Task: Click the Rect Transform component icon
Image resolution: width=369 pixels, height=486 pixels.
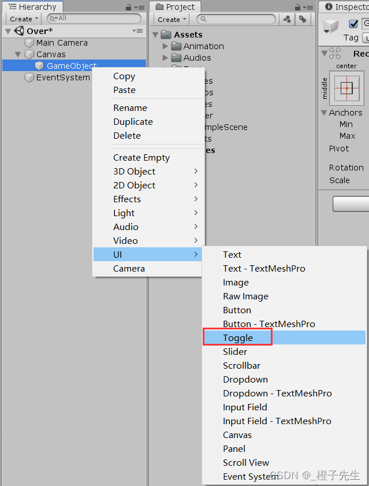Action: click(x=335, y=53)
